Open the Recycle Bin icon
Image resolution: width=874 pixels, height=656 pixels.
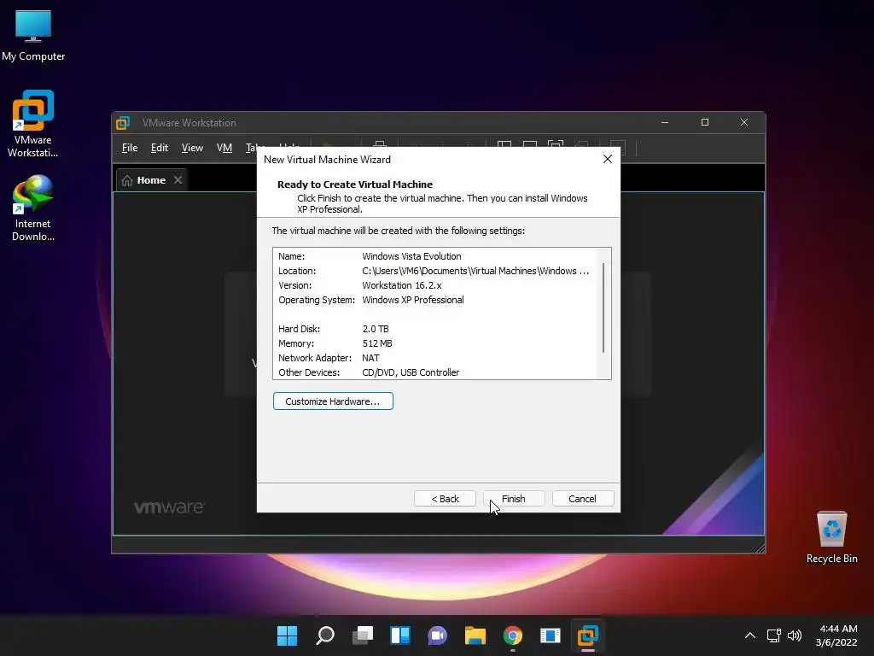(831, 538)
